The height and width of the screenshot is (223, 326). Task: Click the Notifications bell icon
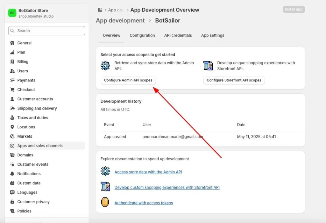coord(12,174)
